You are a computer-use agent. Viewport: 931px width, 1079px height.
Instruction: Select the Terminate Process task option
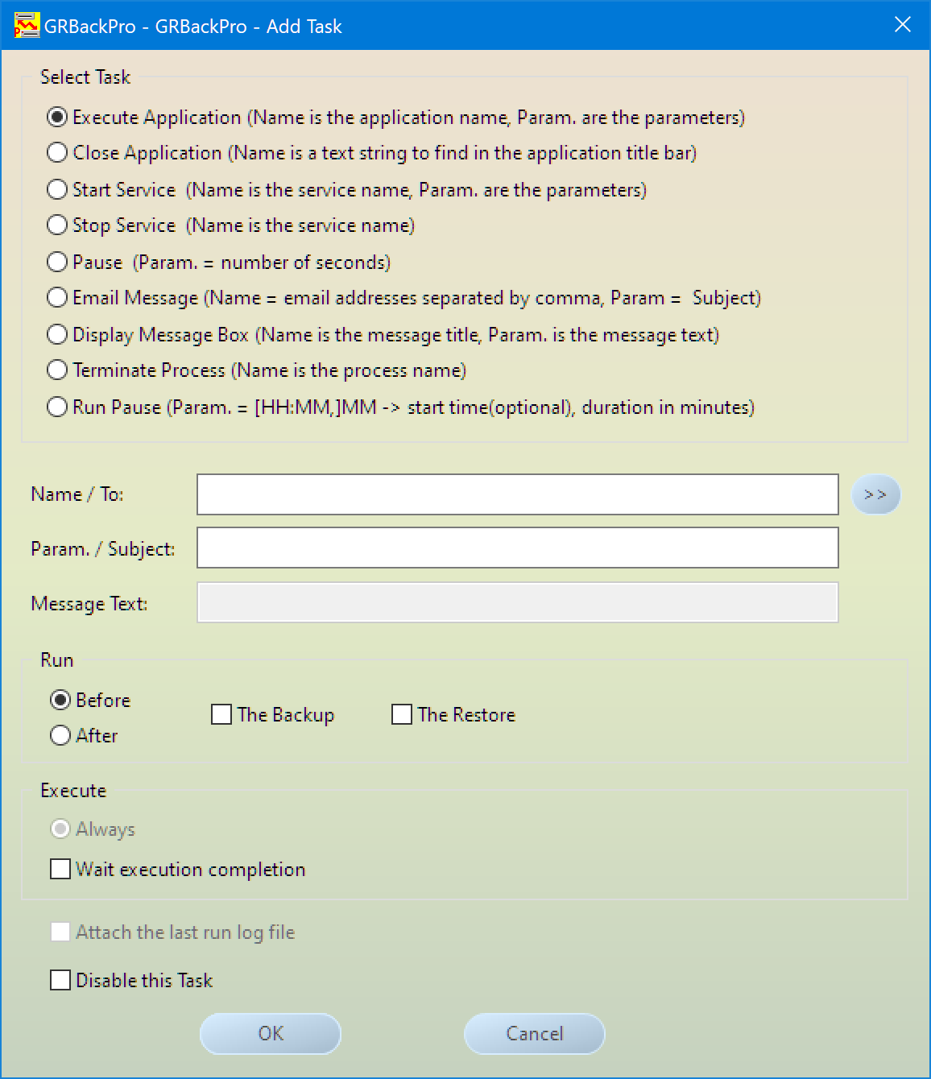point(57,370)
